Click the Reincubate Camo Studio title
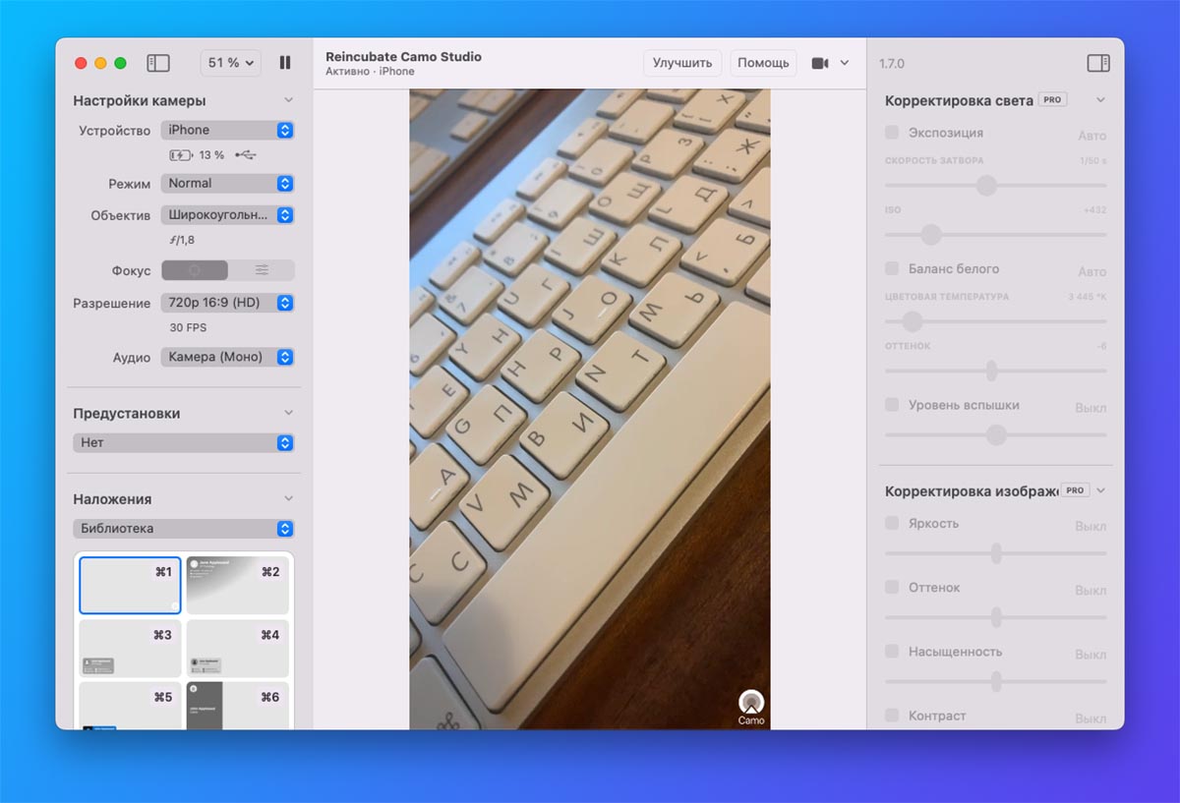This screenshot has width=1180, height=803. tap(403, 56)
